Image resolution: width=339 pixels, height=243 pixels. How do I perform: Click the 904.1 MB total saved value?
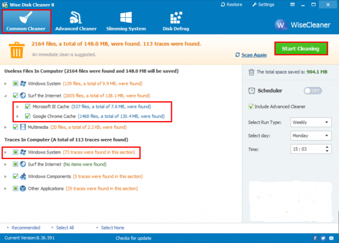[317, 72]
